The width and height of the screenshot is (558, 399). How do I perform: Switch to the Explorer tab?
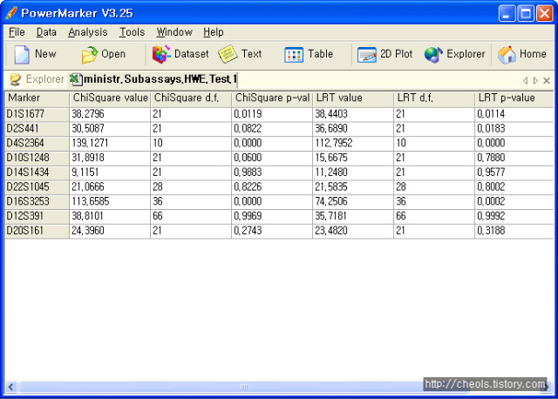tap(37, 79)
